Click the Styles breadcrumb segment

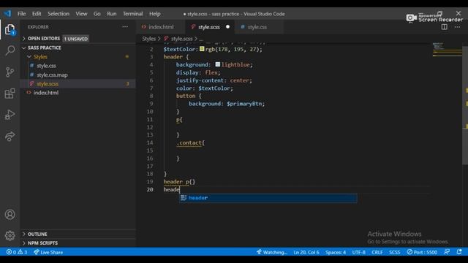click(x=148, y=39)
